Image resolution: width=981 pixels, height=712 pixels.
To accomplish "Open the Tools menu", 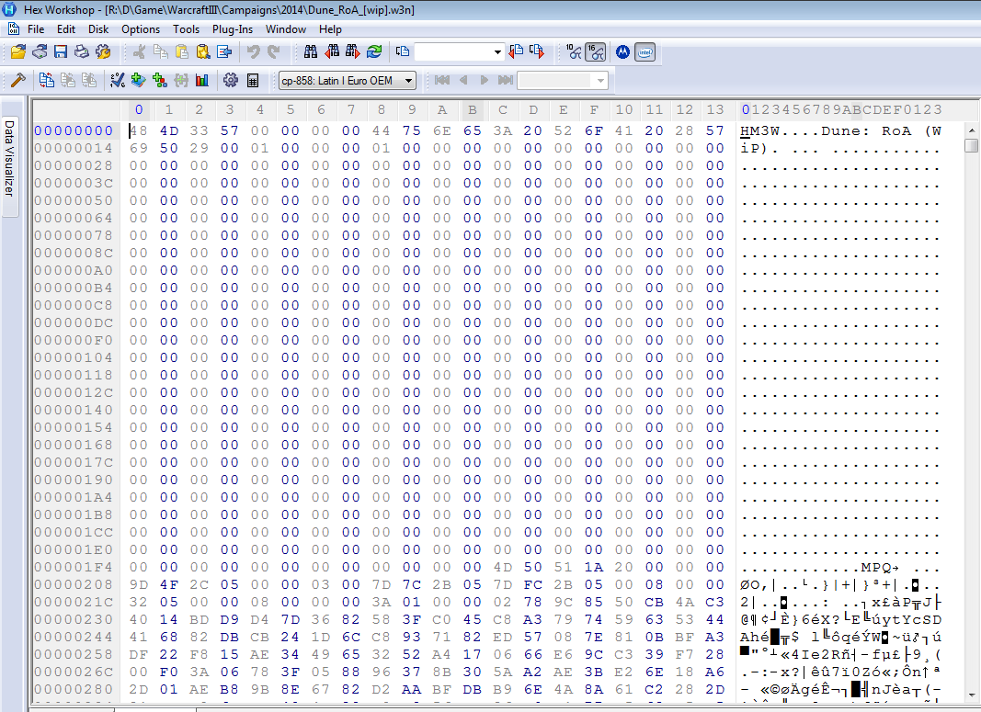I will pyautogui.click(x=187, y=29).
